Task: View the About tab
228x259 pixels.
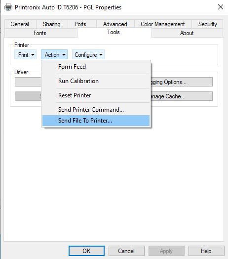Action: pos(187,33)
